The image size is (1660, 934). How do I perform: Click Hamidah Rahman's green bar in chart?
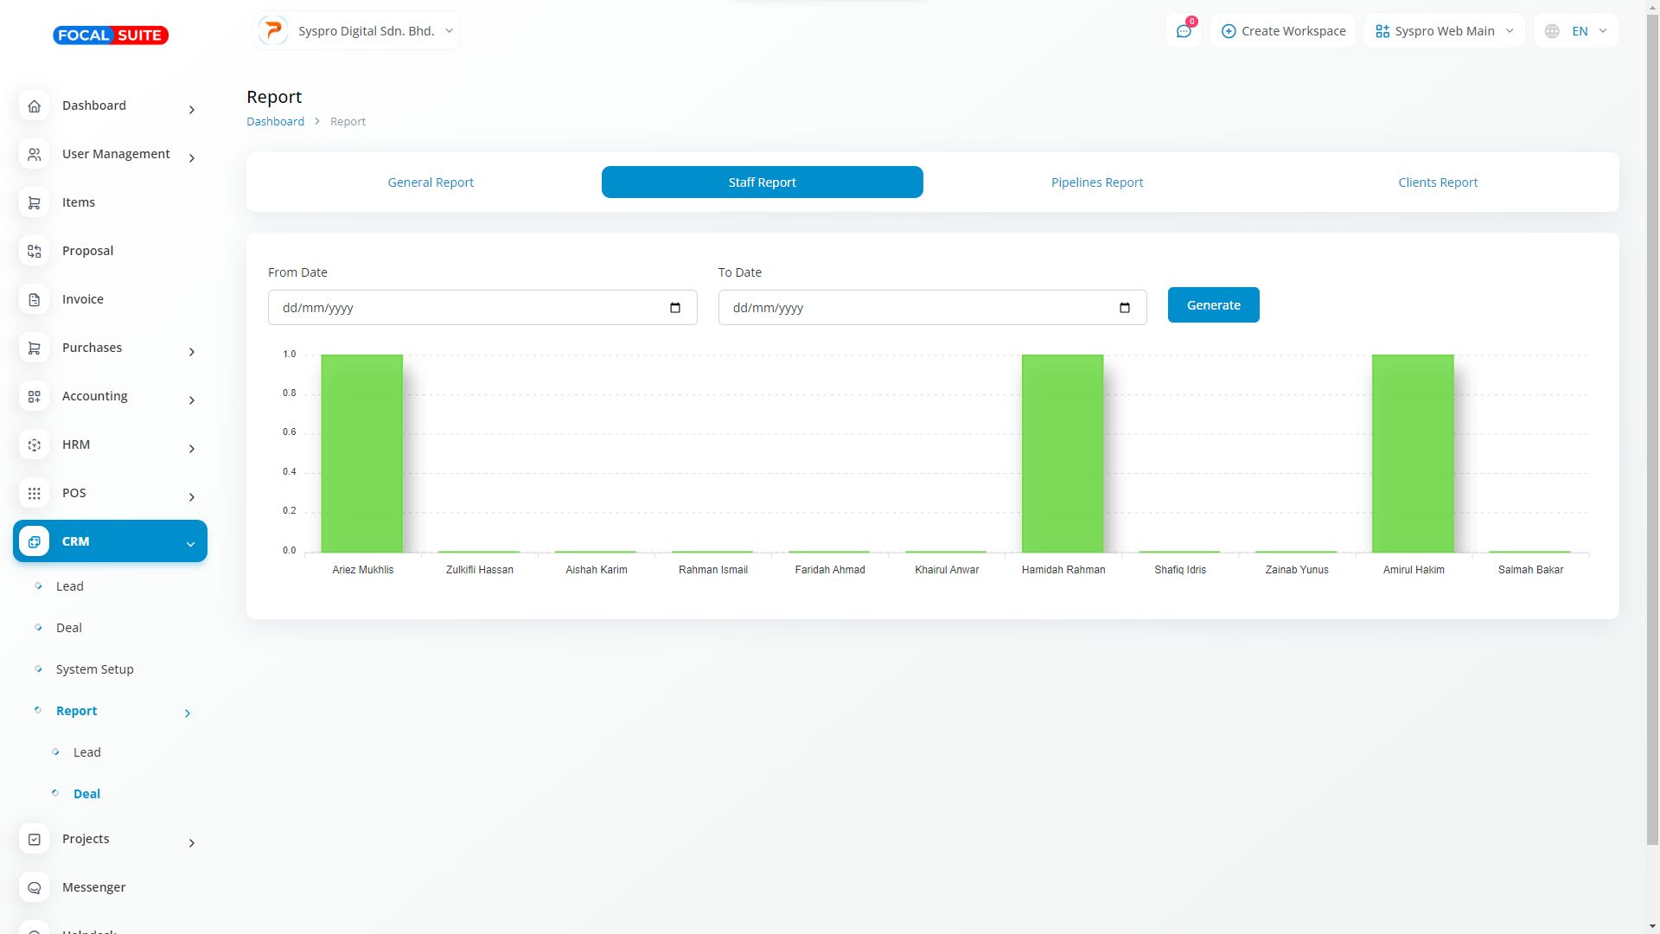(1062, 453)
